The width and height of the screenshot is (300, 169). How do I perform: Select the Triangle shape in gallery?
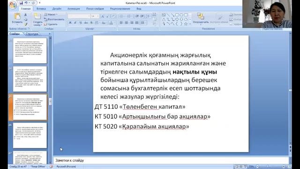[x=164, y=19]
